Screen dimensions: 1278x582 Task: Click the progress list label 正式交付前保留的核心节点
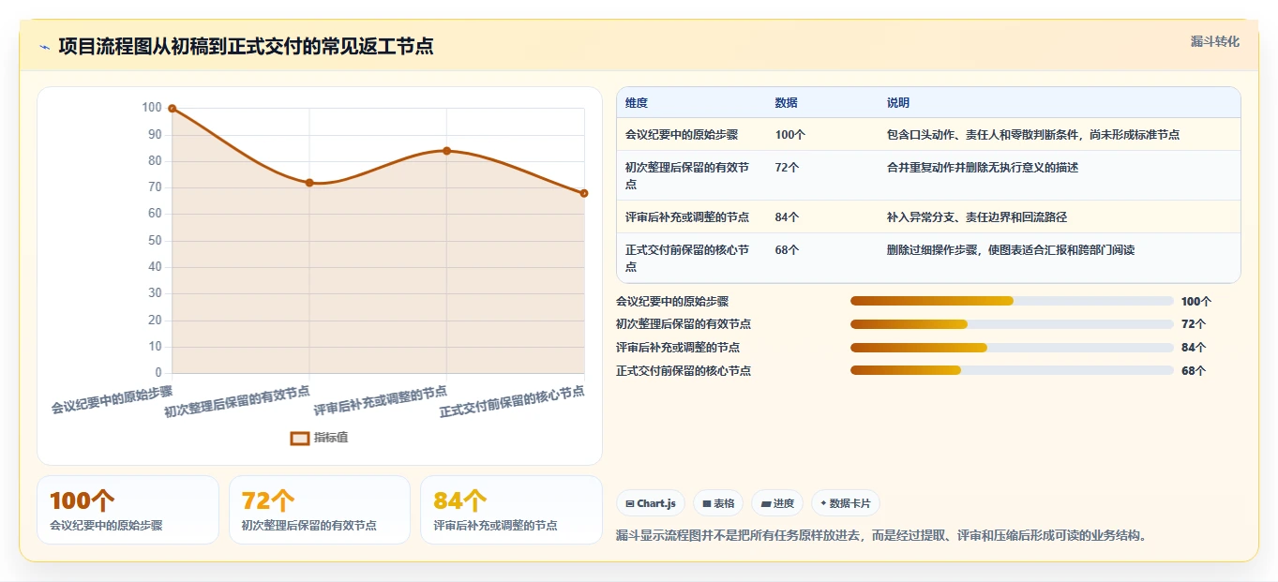pyautogui.click(x=684, y=371)
